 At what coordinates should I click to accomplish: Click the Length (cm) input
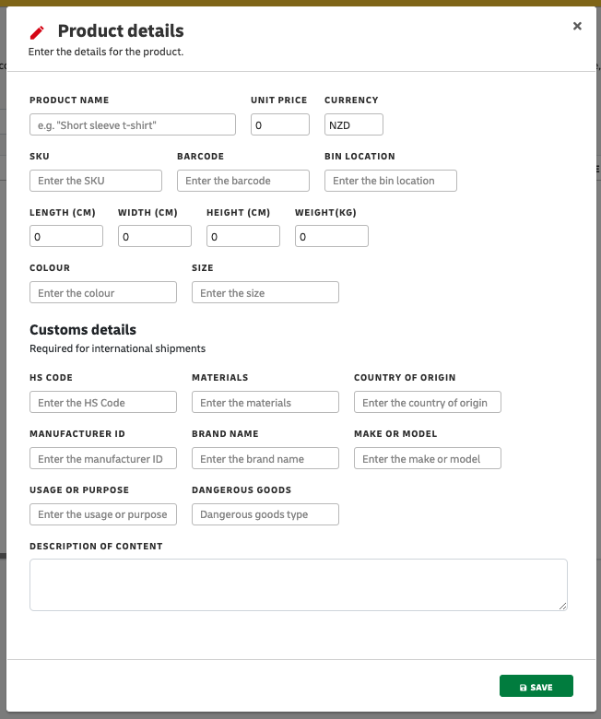pos(66,236)
